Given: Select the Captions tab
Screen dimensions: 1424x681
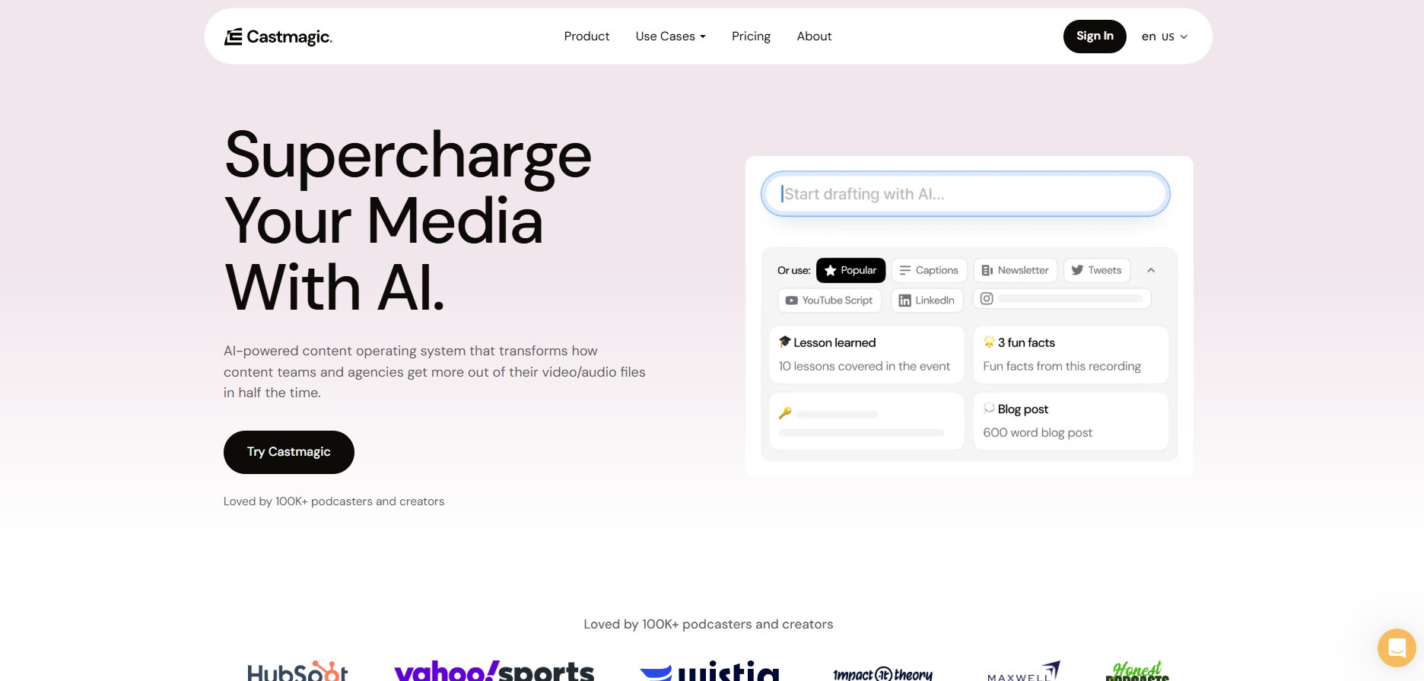Looking at the screenshot, I should coord(929,270).
